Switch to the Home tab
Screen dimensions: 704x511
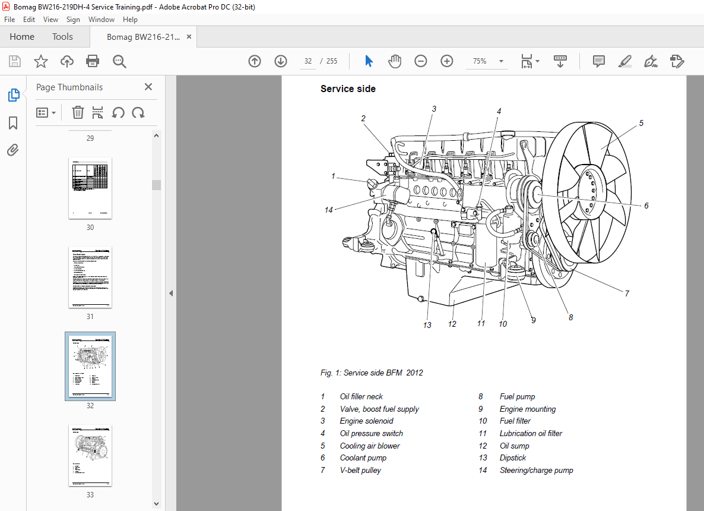[22, 36]
